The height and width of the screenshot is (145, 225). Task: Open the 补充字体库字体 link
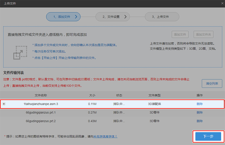click(x=105, y=136)
